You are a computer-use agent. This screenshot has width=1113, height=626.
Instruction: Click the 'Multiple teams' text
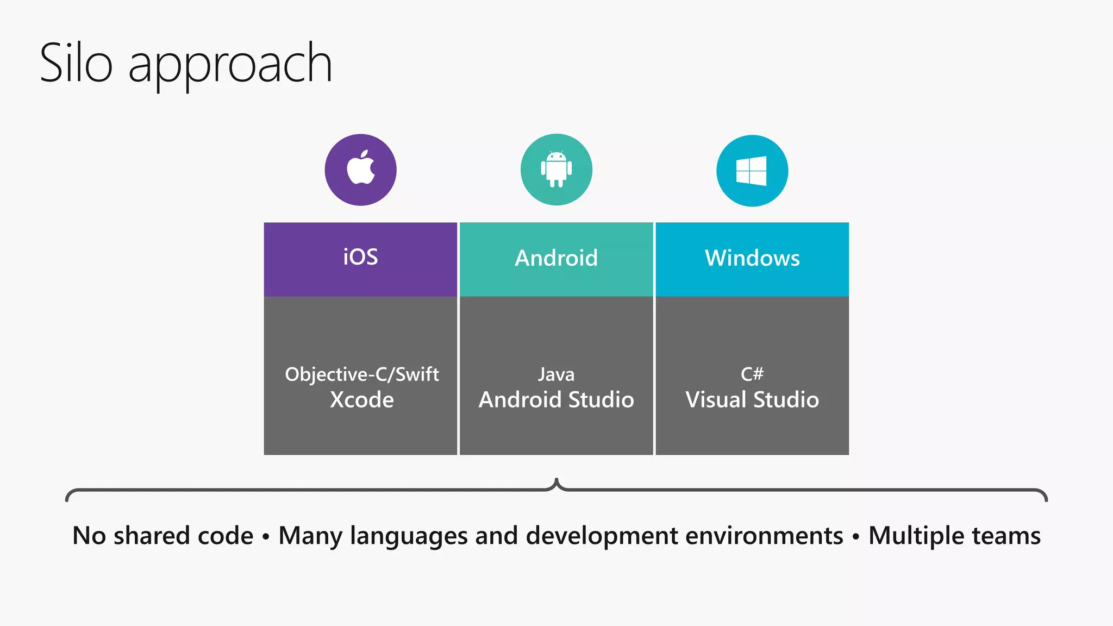(954, 536)
